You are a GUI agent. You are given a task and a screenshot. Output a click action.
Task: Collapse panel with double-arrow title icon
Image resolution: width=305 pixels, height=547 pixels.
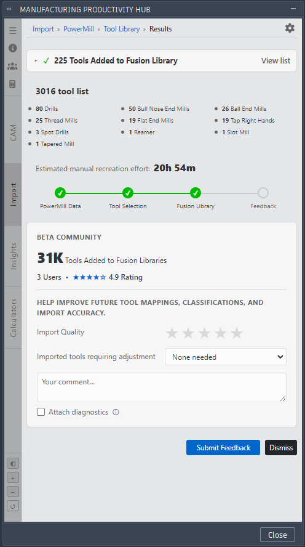pyautogui.click(x=9, y=9)
